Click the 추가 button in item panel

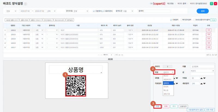click(174, 107)
